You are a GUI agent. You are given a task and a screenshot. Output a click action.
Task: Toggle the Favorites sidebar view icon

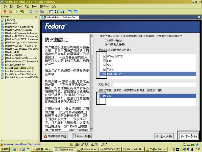51,11
